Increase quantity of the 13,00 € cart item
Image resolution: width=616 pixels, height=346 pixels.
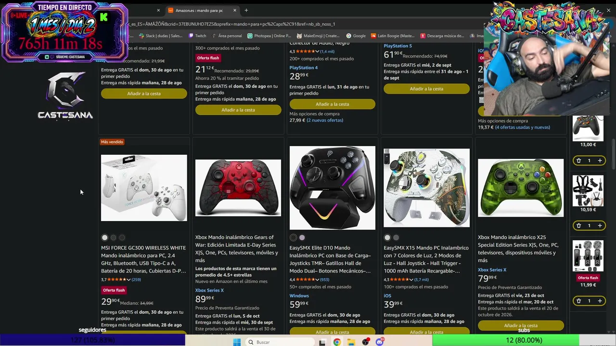tap(600, 161)
